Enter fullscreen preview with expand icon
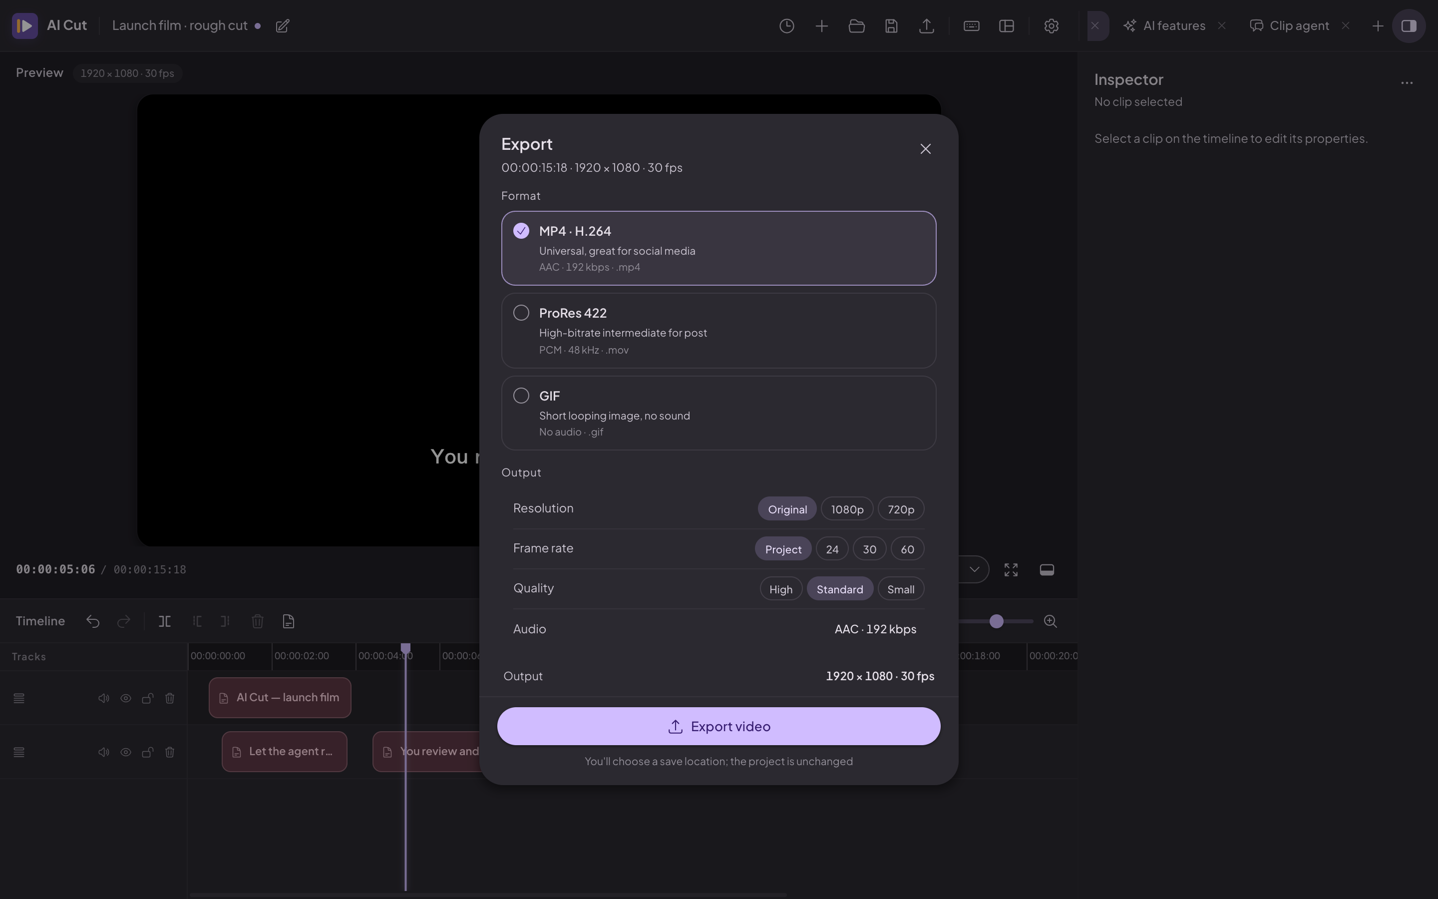This screenshot has height=899, width=1438. [1011, 569]
